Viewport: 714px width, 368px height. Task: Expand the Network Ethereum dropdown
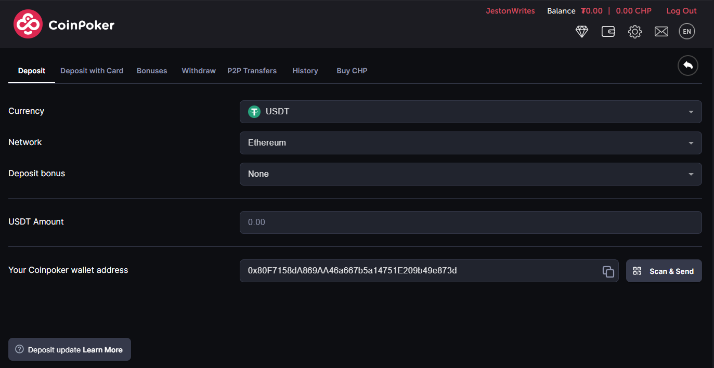coord(471,143)
